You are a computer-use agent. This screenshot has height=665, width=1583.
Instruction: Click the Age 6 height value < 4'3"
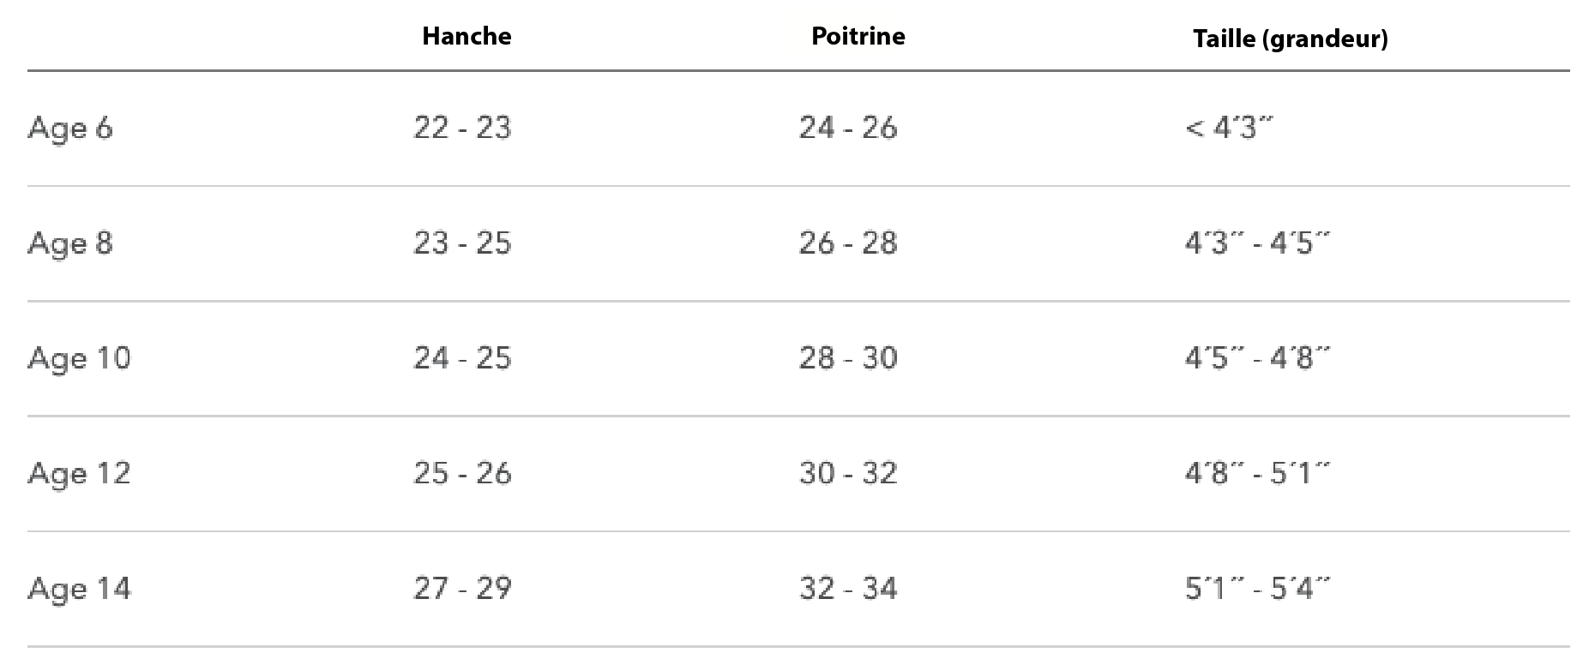pyautogui.click(x=1229, y=128)
